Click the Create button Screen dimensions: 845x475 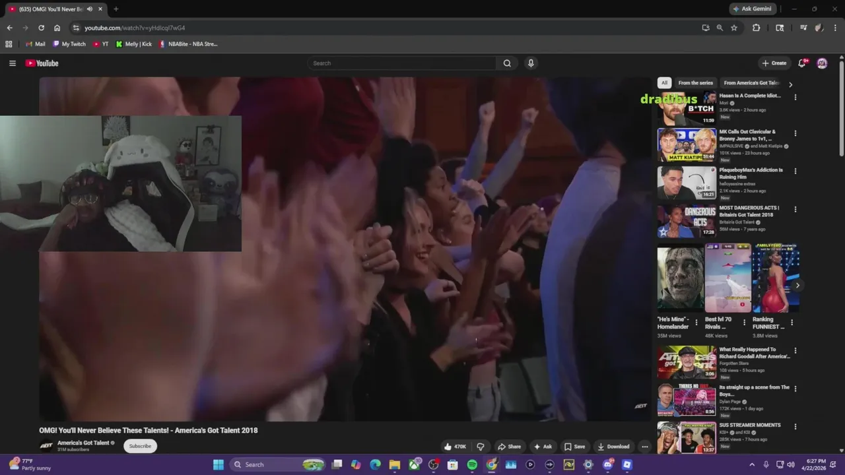(x=774, y=63)
